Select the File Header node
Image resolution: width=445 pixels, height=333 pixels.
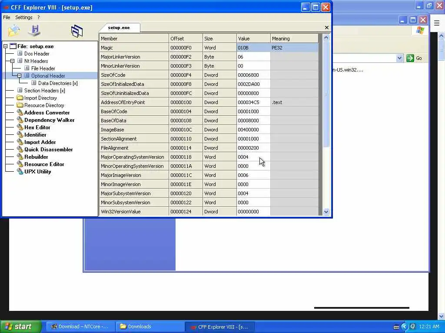click(x=43, y=69)
